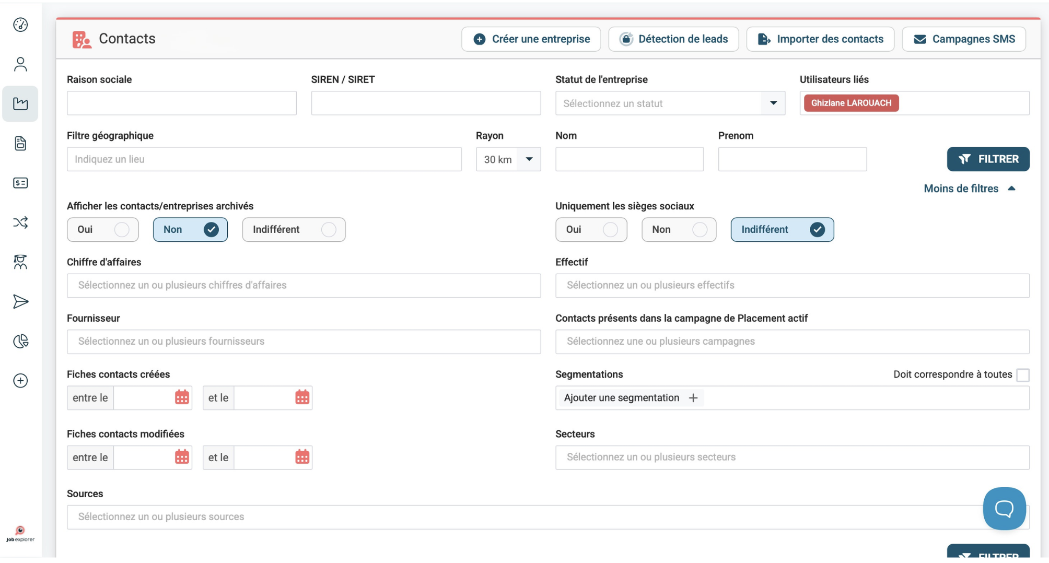Click the plus circle sidebar icon

point(20,381)
